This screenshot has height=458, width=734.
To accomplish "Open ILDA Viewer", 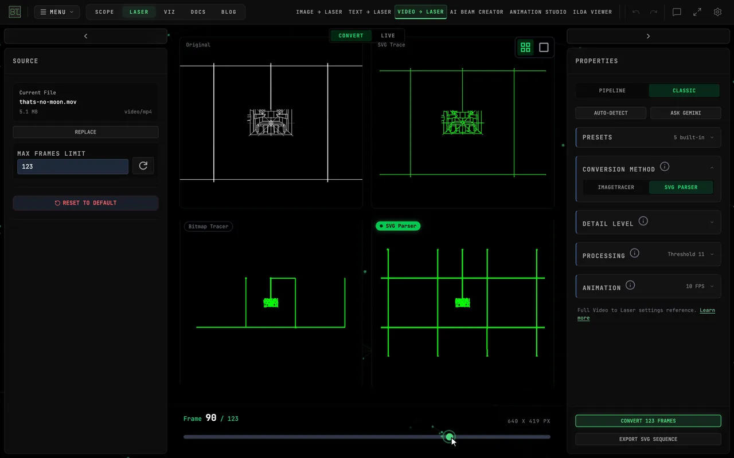I will (592, 12).
